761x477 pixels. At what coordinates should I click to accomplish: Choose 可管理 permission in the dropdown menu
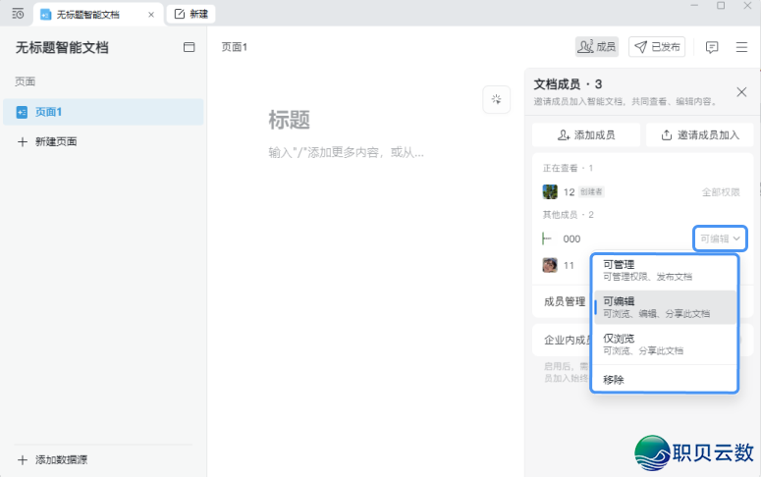pyautogui.click(x=665, y=270)
